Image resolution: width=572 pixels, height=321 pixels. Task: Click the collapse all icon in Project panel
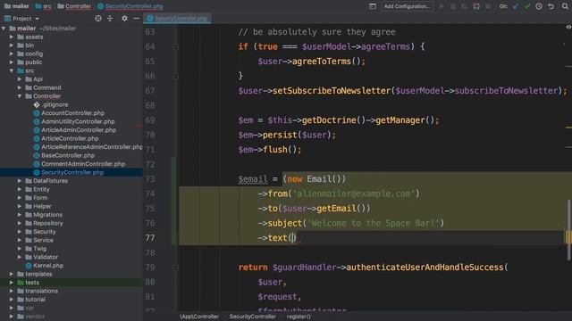tap(110, 18)
